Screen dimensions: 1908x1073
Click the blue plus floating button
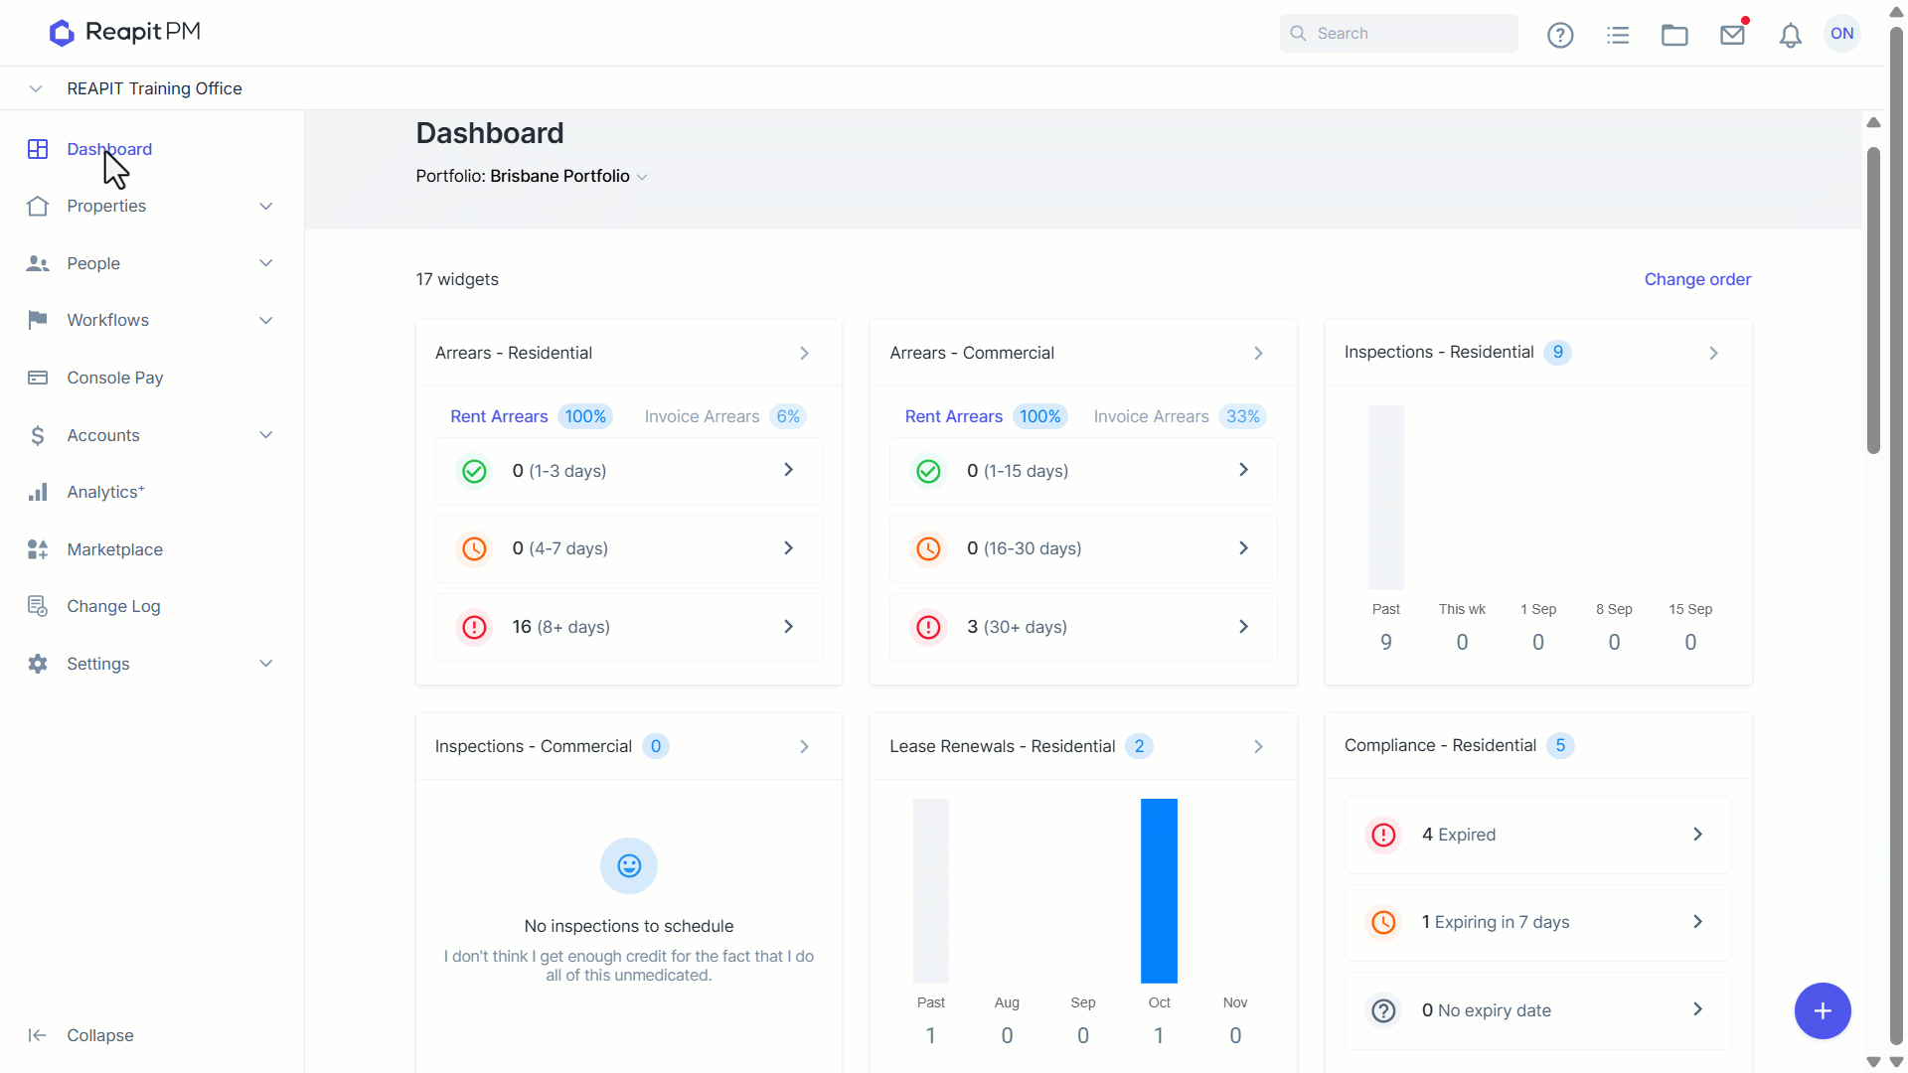click(x=1822, y=1010)
